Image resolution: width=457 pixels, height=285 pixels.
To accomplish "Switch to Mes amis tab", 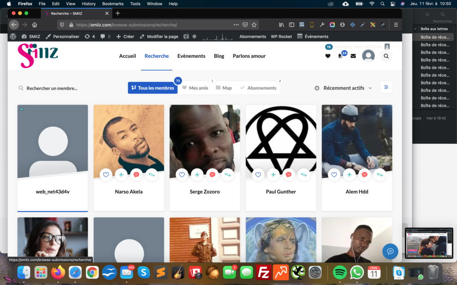I will pyautogui.click(x=195, y=88).
